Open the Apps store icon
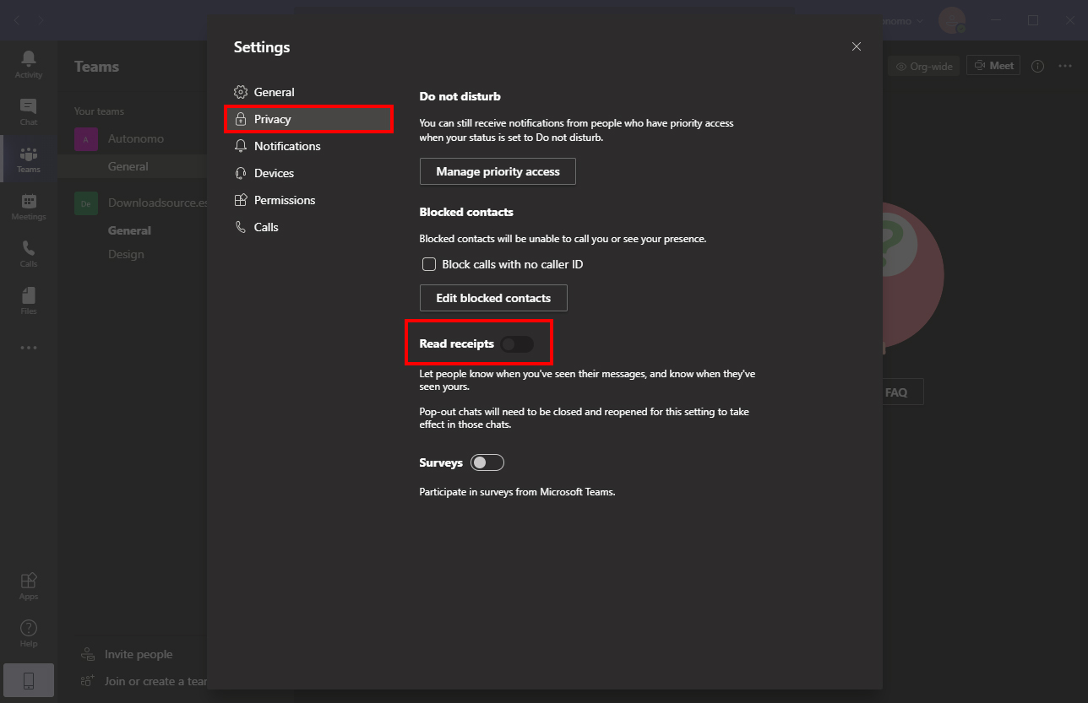The width and height of the screenshot is (1088, 703). (x=29, y=586)
